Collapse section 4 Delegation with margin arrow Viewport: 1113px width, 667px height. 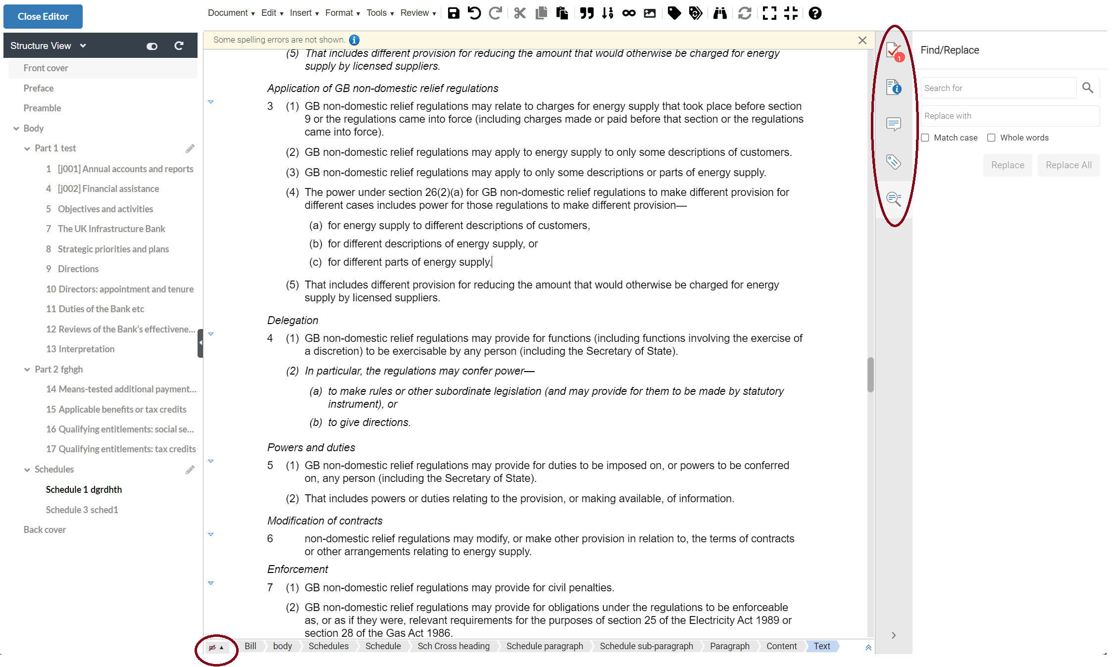(x=211, y=334)
